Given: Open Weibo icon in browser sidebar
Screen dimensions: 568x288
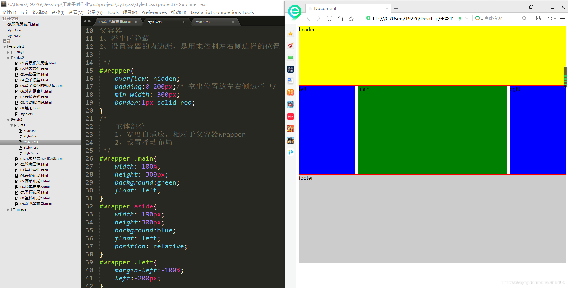Looking at the screenshot, I should tap(291, 46).
